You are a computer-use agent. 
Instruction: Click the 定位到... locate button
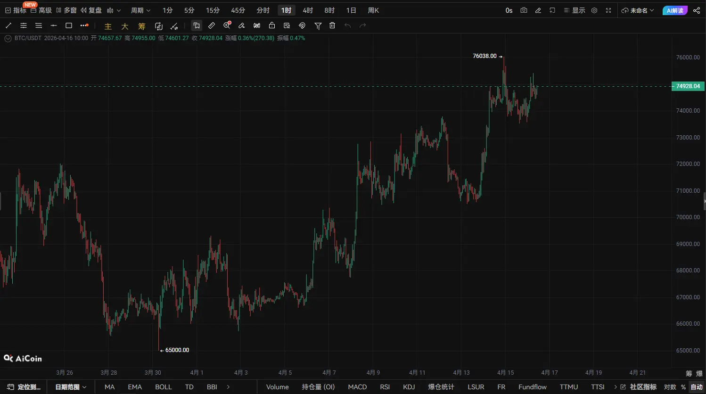[24, 387]
